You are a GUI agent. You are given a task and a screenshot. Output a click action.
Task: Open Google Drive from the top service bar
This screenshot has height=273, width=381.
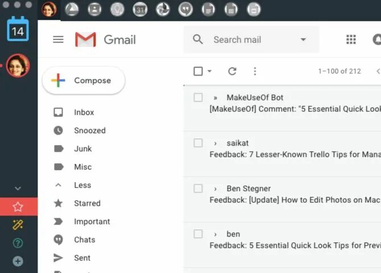pos(72,10)
